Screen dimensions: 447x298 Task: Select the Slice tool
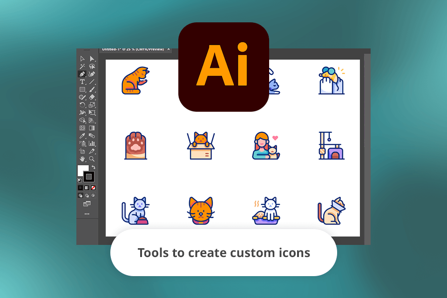[92, 151]
